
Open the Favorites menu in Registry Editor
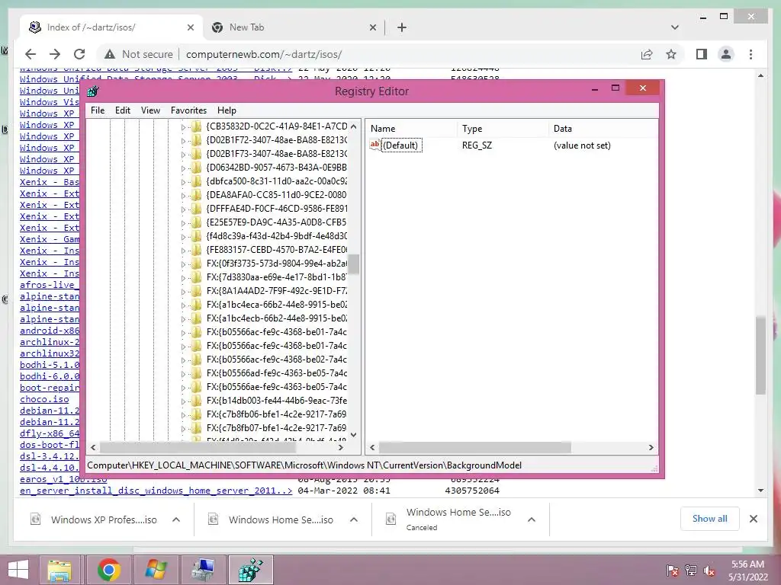(188, 110)
